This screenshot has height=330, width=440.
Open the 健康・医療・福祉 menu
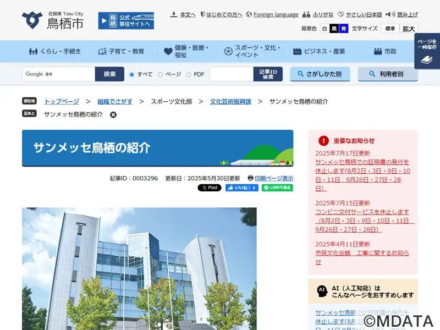[186, 51]
